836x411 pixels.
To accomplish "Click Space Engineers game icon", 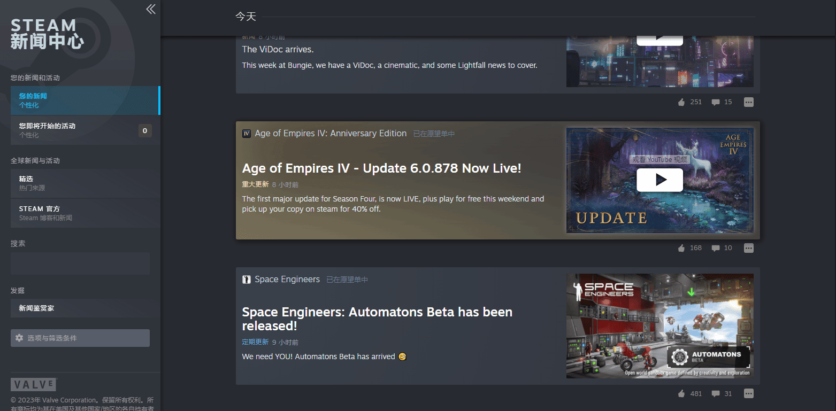I will pos(246,280).
